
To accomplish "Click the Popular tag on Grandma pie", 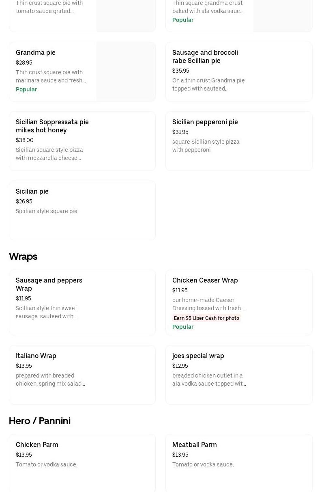I will pos(26,89).
